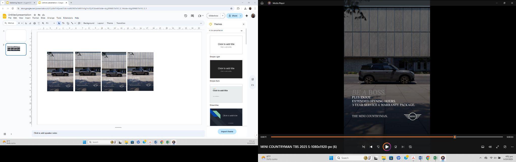The width and height of the screenshot is (516, 162).
Task: Apply the Simple Dark theme
Action: click(226, 69)
